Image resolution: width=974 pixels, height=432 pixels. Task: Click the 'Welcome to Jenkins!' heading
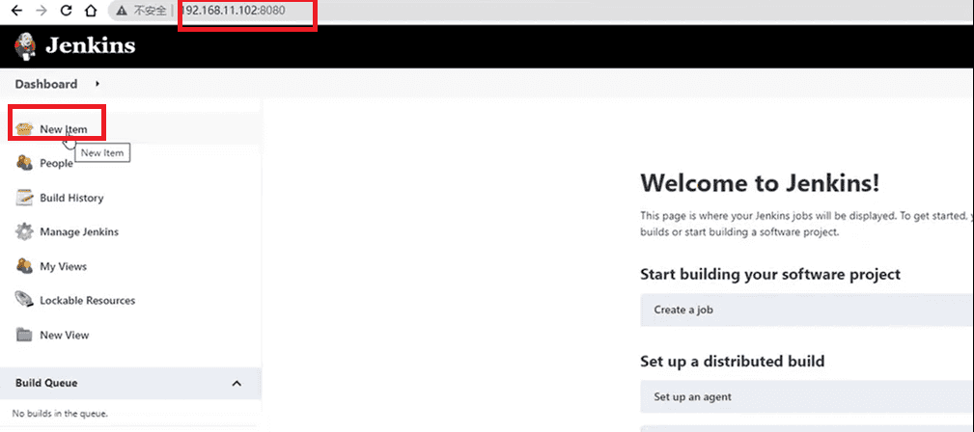(760, 183)
